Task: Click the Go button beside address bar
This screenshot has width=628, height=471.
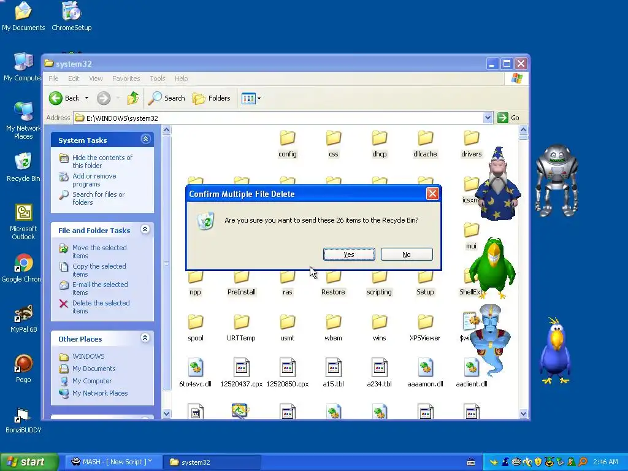Action: coord(508,118)
